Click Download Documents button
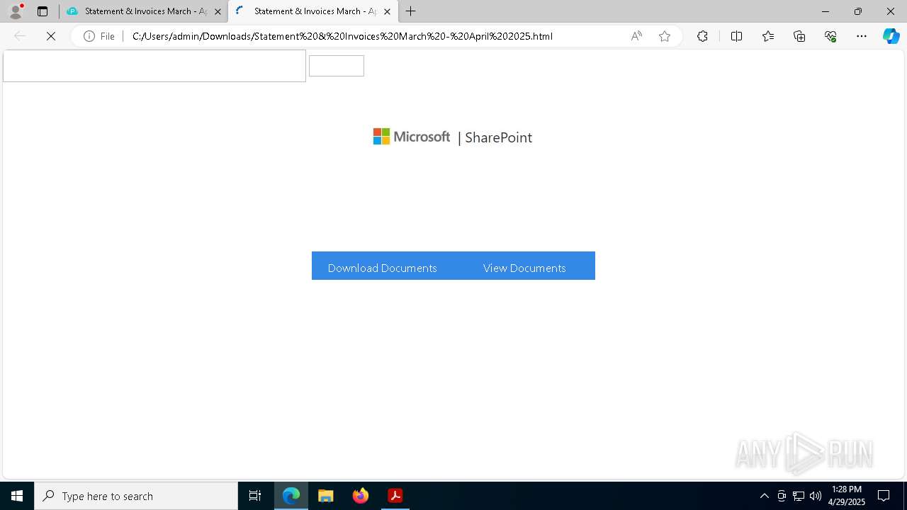 (x=383, y=268)
